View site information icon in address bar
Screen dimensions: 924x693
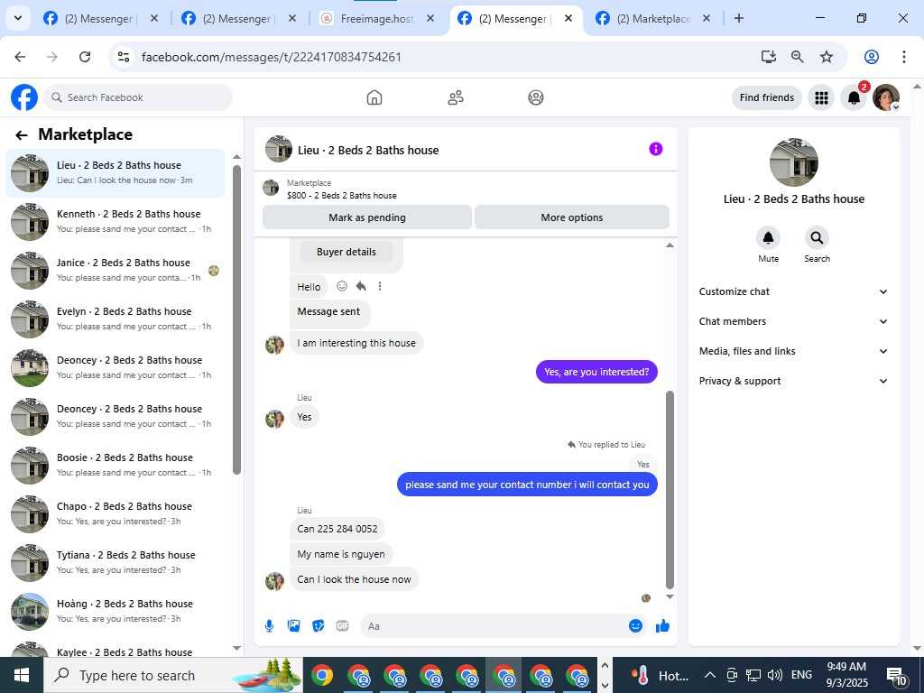click(123, 57)
